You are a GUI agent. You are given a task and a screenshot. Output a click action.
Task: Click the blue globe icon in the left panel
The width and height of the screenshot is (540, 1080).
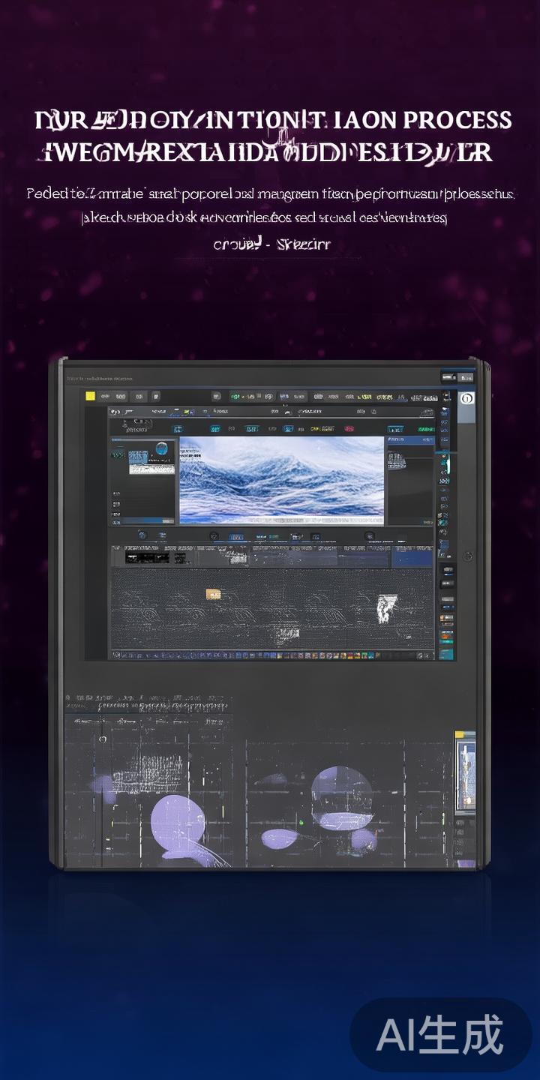[x=160, y=450]
